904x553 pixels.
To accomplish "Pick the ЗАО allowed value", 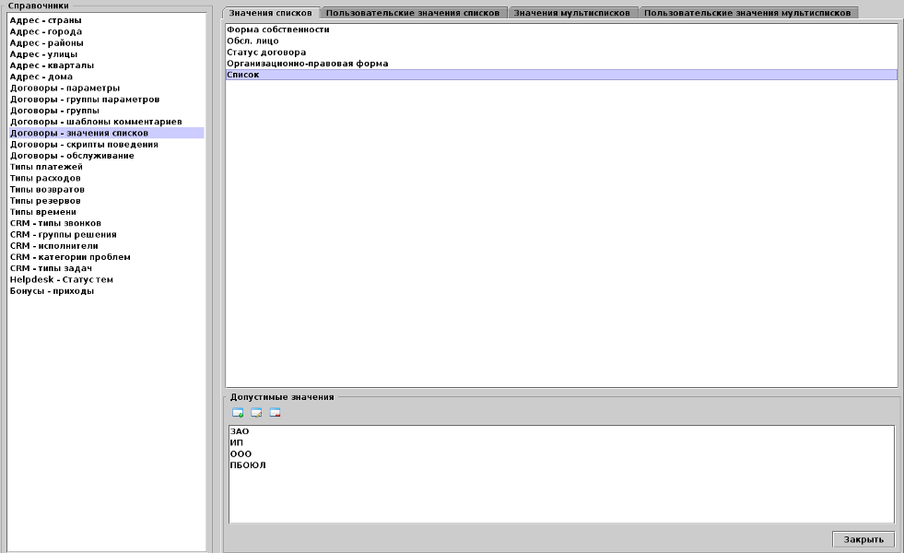I will click(x=240, y=431).
